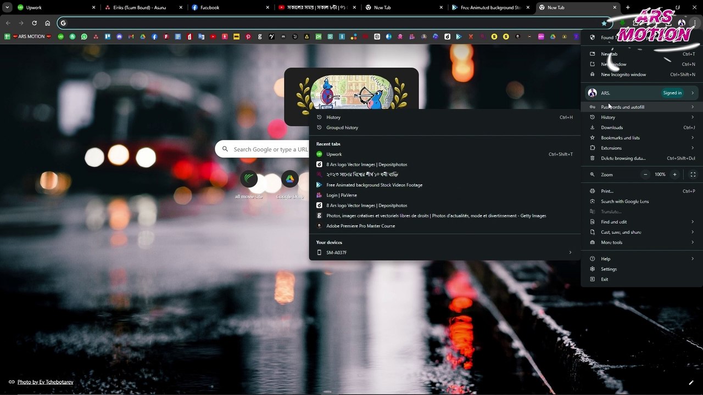Select Delete browsing data
Image resolution: width=703 pixels, height=395 pixels.
[641, 158]
